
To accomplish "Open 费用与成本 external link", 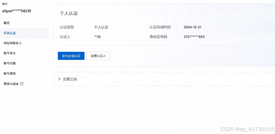I will (x=13, y=84).
